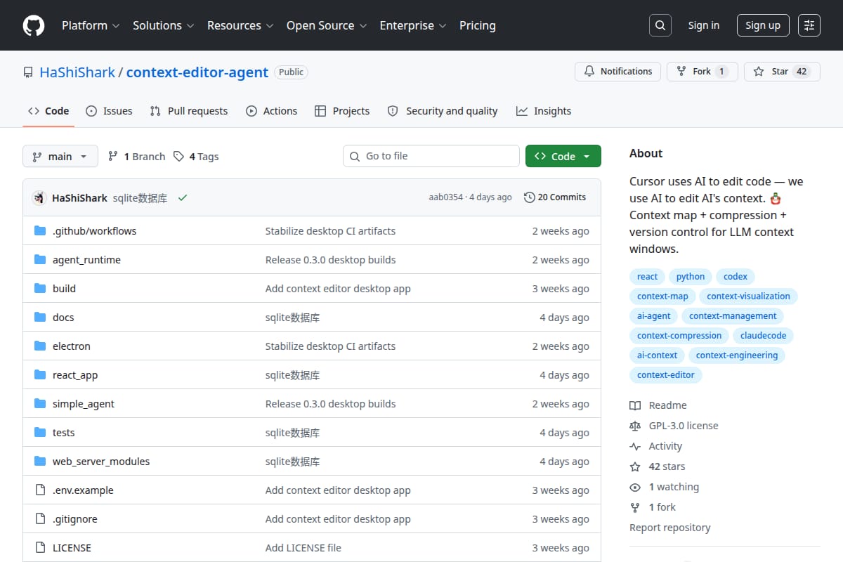
Task: Click the stars count star icon in About
Action: 635,466
